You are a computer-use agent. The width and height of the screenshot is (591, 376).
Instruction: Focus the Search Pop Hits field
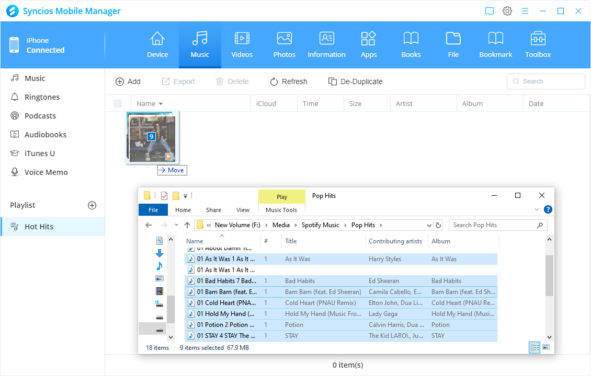pos(498,225)
